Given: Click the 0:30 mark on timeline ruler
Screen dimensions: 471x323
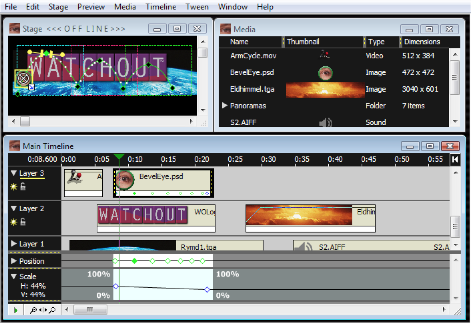Looking at the screenshot, I should coord(268,159).
